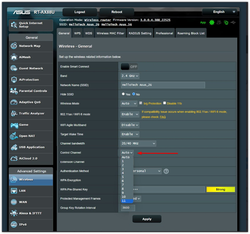Switch to the WDS tab
Screen dimensions: 250x234
[x=89, y=33]
